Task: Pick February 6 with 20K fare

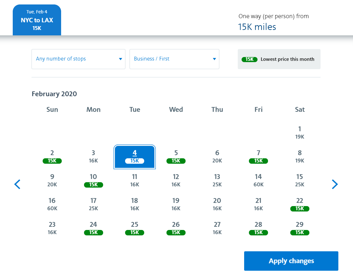Action: coord(217,157)
